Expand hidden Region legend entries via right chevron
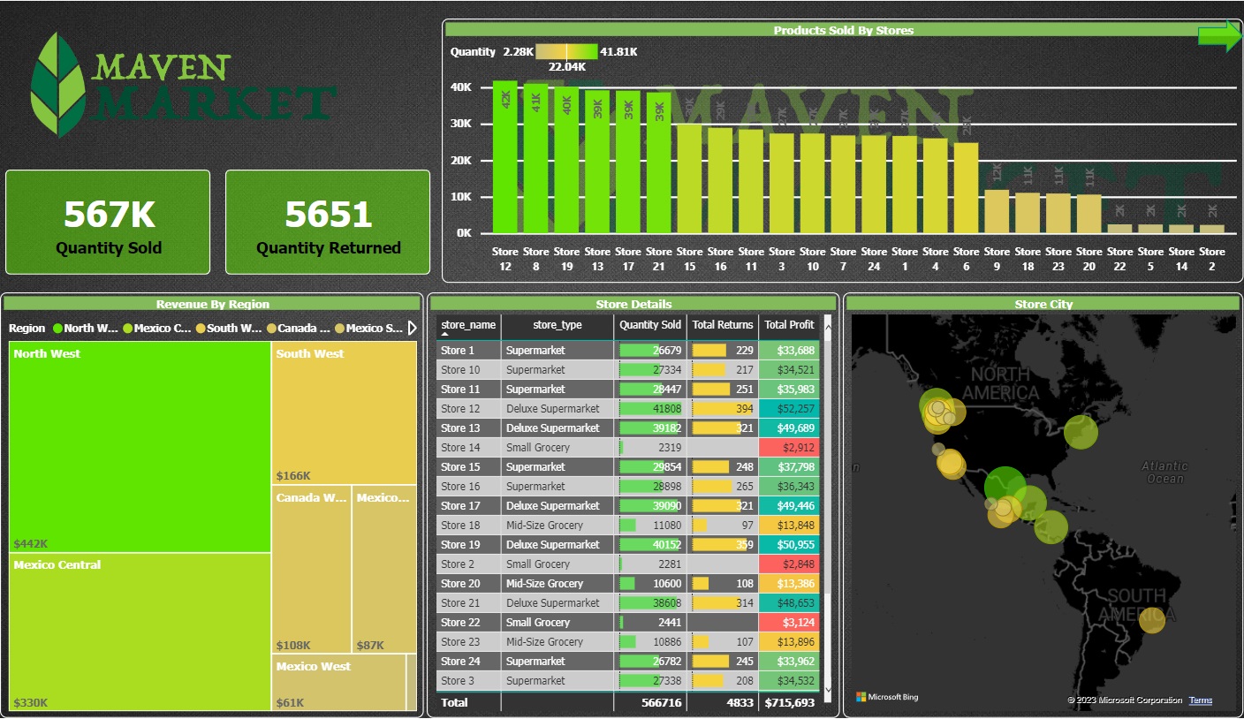 [411, 328]
